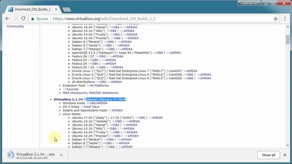Open the Chrome three-dot menu
This screenshot has width=292, height=164.
click(x=285, y=19)
